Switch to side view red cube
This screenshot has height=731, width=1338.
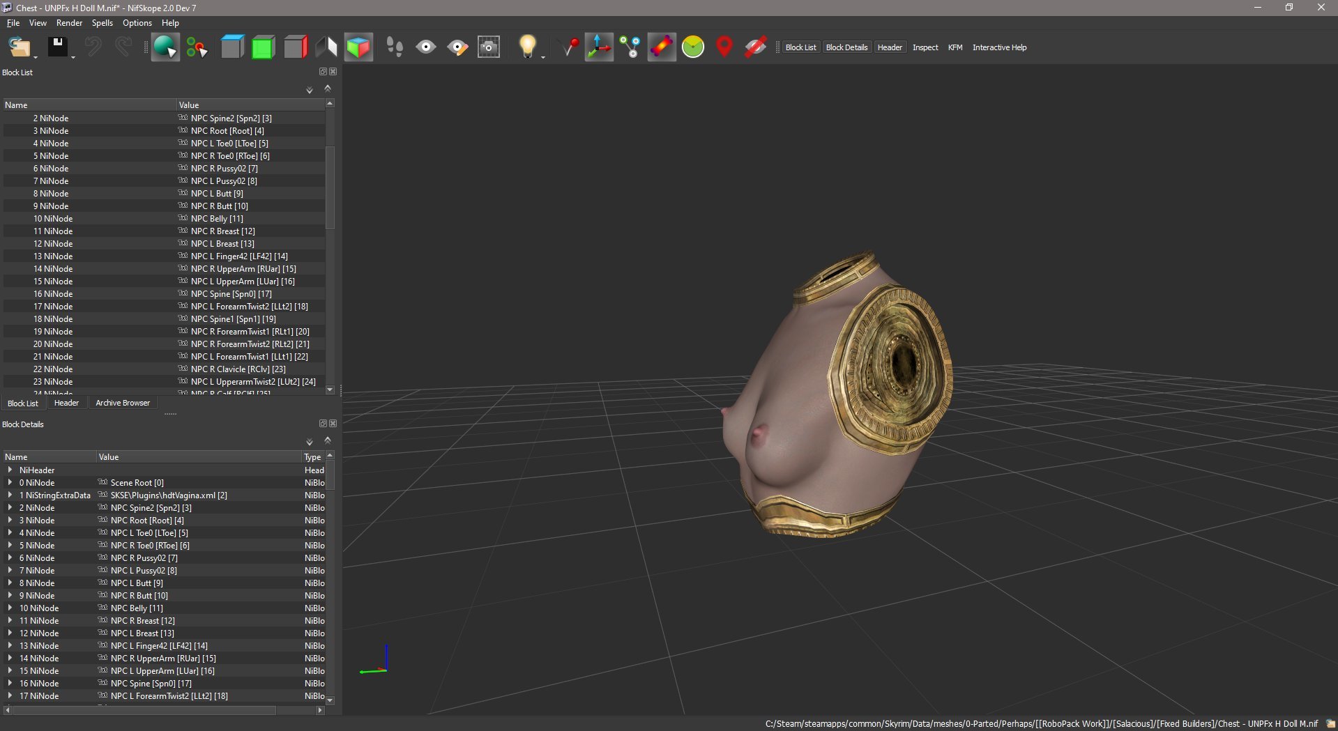click(295, 47)
